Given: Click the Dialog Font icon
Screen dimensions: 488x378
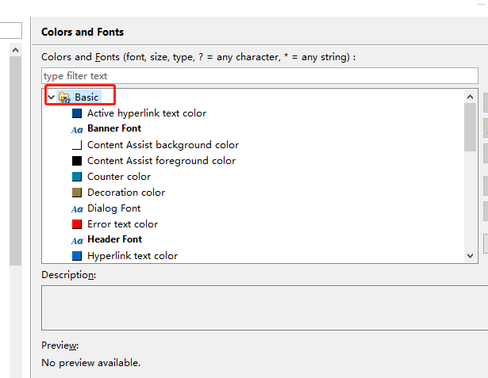Looking at the screenshot, I should pyautogui.click(x=77, y=208).
